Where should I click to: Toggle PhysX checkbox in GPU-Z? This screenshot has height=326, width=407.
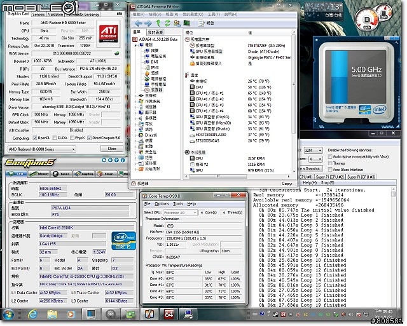click(72, 138)
